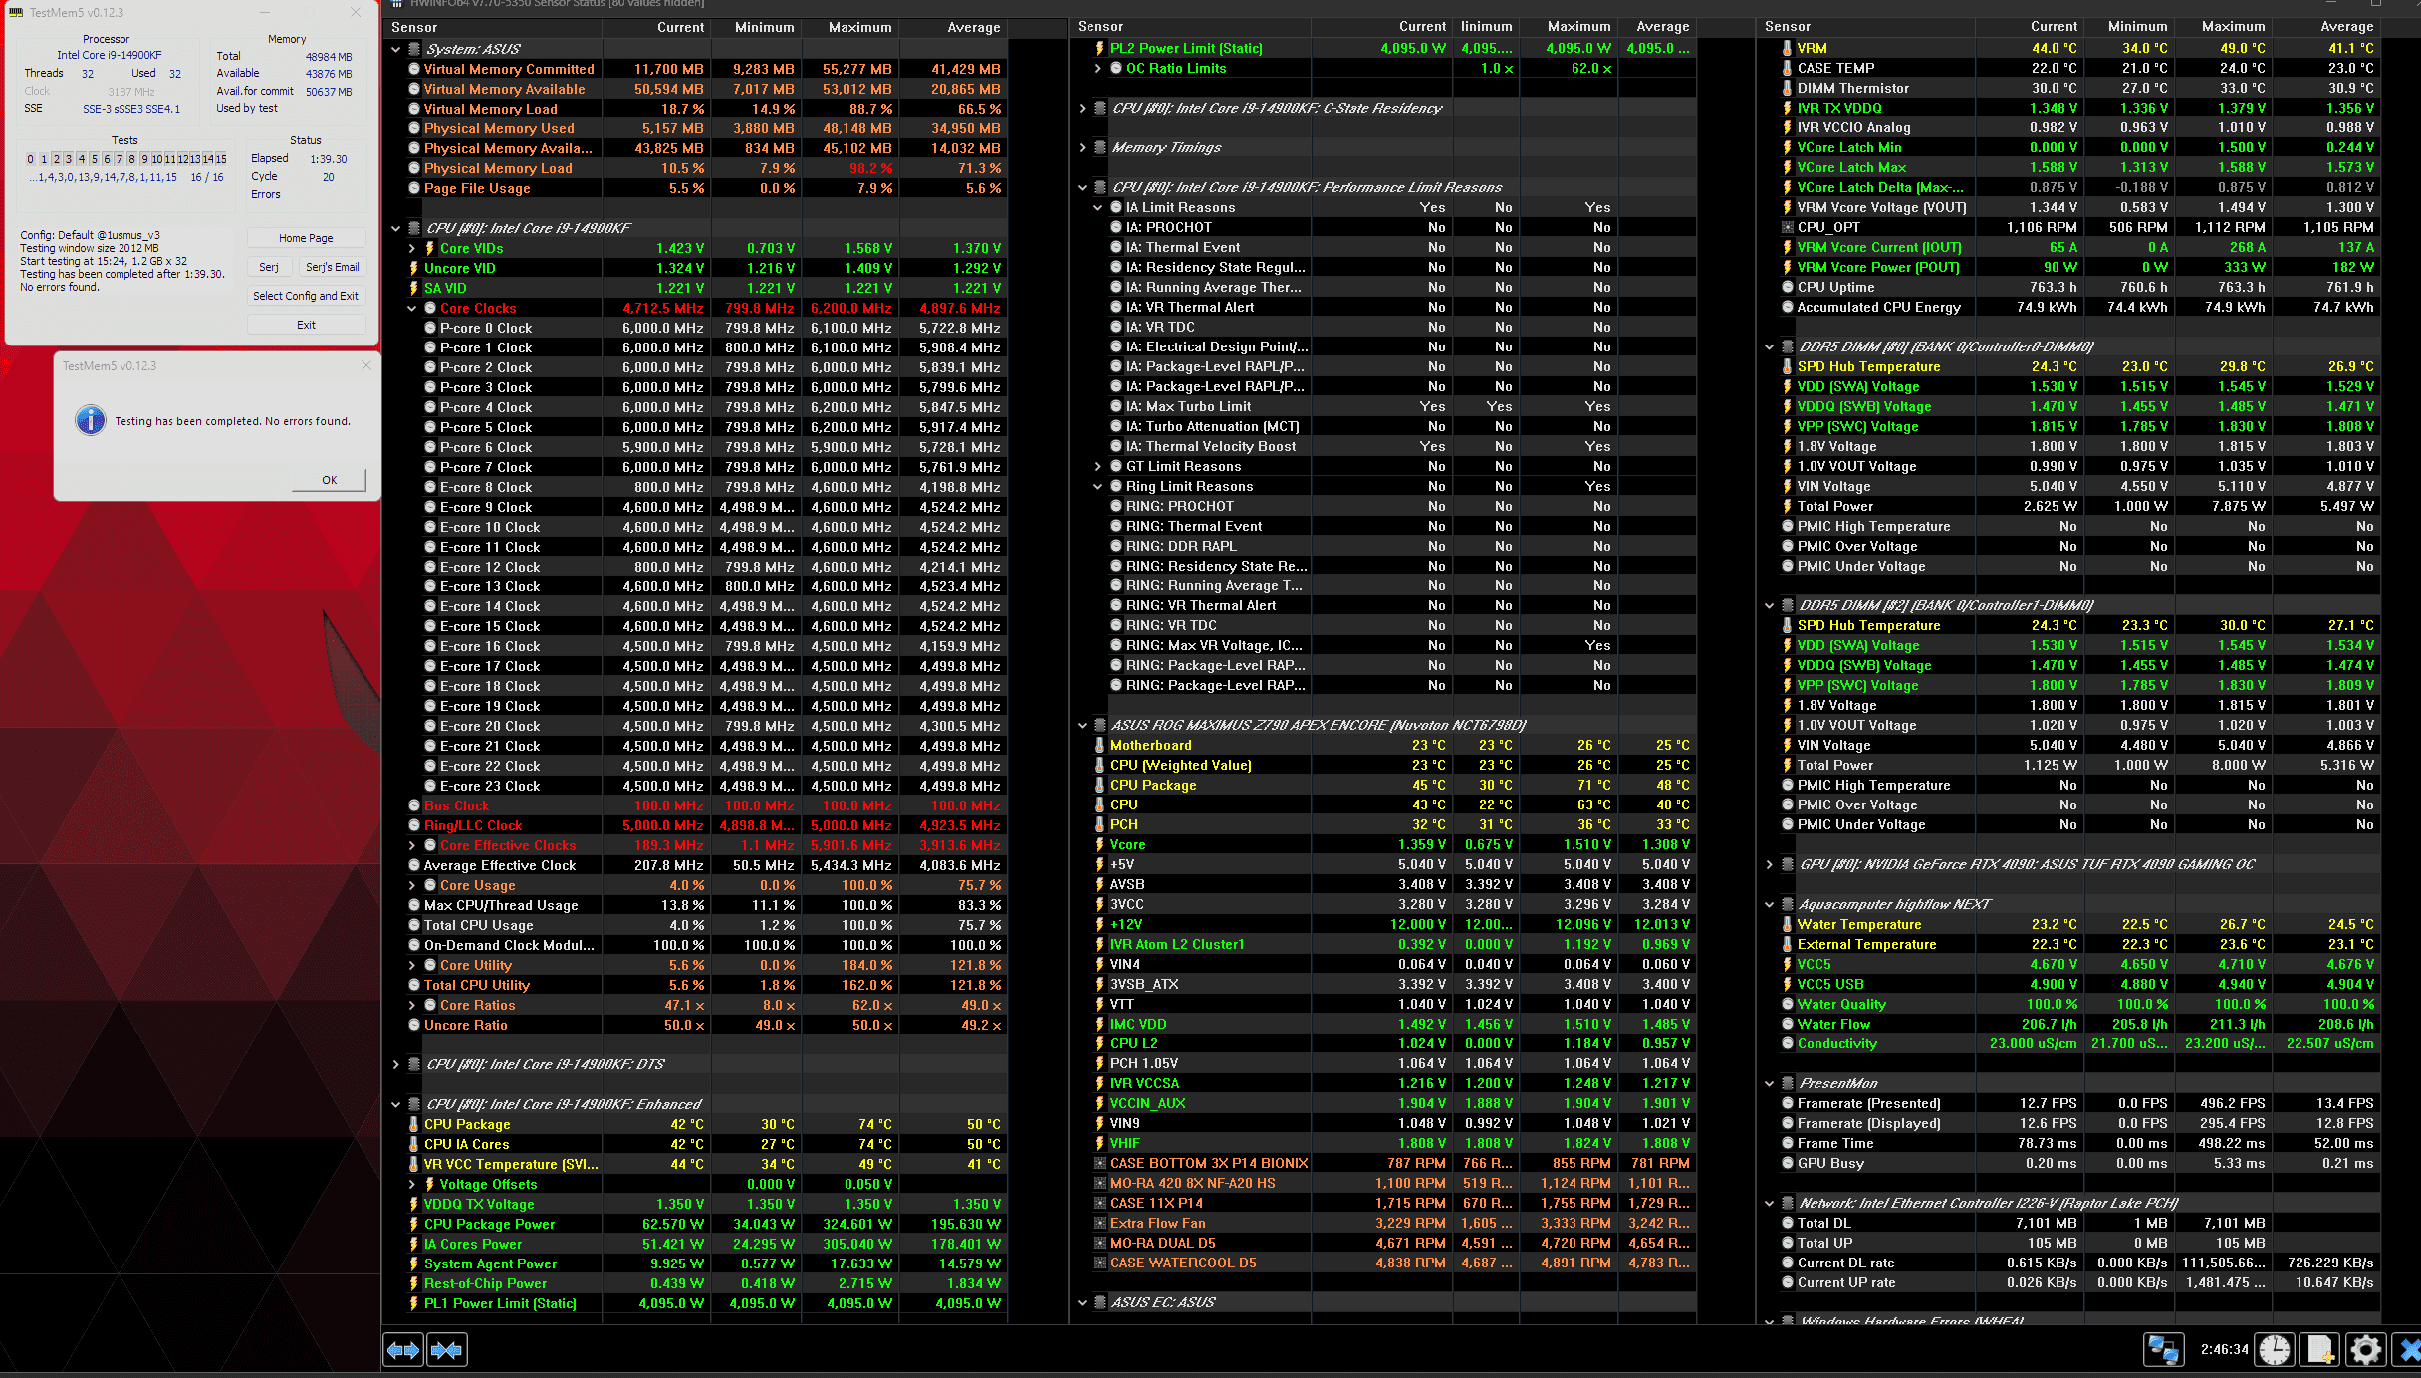
Task: Expand the Core Effective Clocks node
Action: [x=412, y=845]
